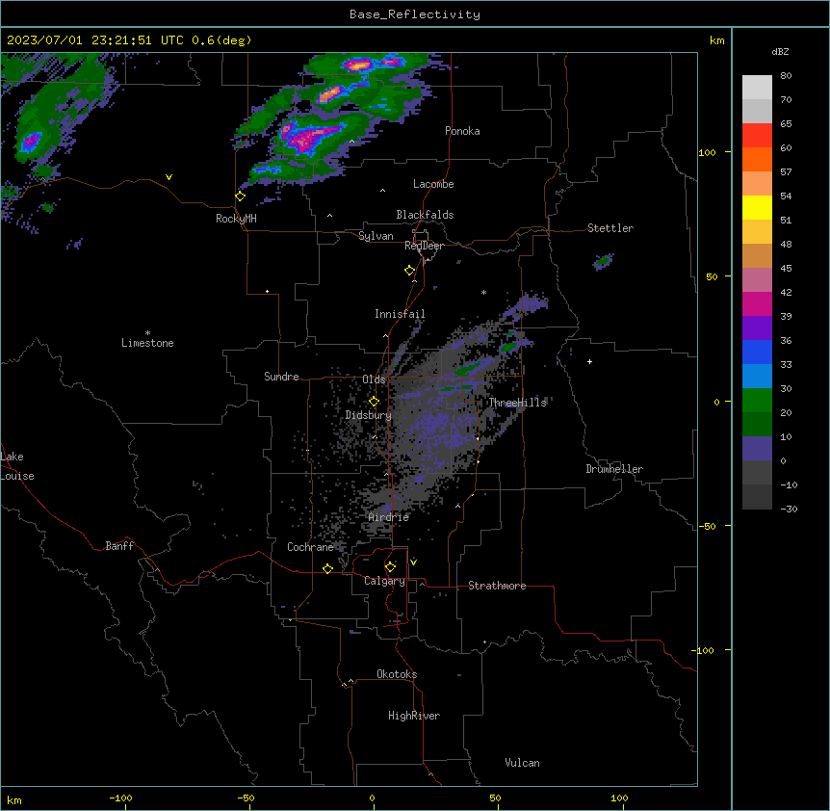The width and height of the screenshot is (830, 811).
Task: Click the yellow diamond between Olds and Didsbury
Action: pos(374,402)
